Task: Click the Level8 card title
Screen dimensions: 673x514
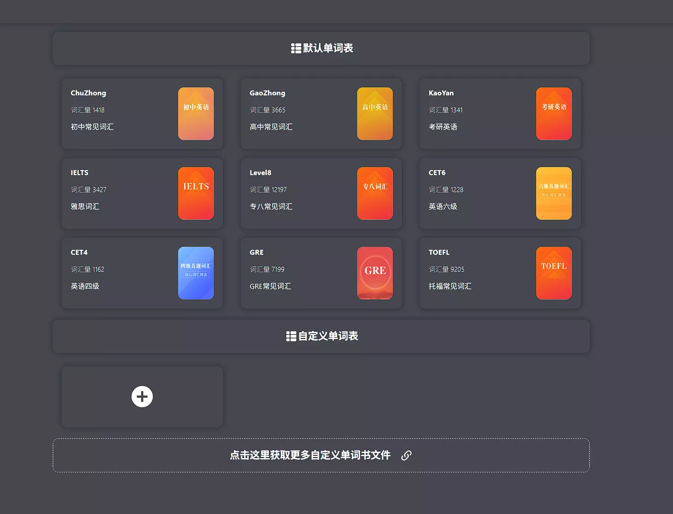Action: [260, 173]
